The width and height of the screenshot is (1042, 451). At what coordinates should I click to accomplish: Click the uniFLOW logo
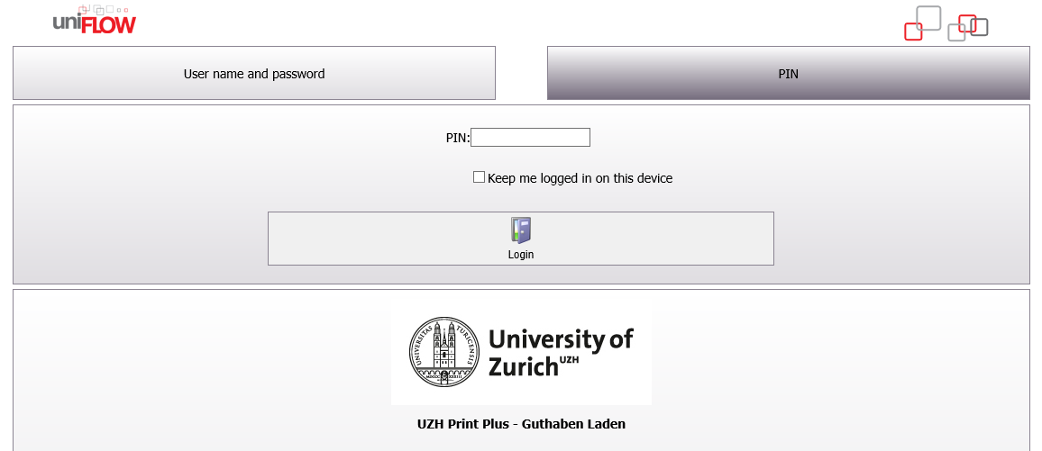(x=94, y=21)
